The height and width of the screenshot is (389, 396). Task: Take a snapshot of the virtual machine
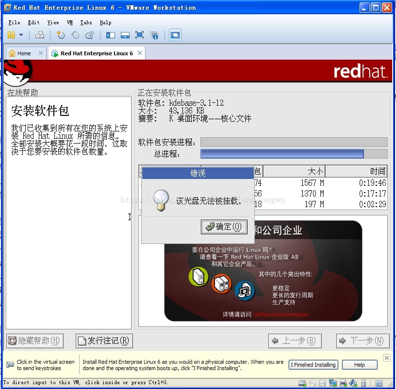(x=60, y=35)
